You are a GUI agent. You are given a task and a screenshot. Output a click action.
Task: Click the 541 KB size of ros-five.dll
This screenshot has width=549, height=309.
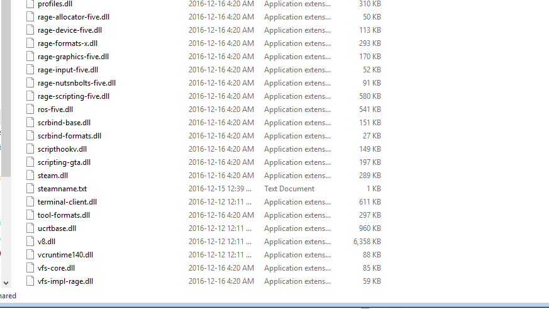[x=370, y=110]
